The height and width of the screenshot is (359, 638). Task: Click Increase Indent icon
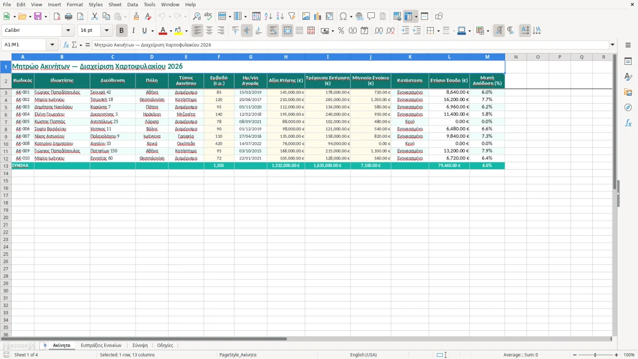coord(405,31)
